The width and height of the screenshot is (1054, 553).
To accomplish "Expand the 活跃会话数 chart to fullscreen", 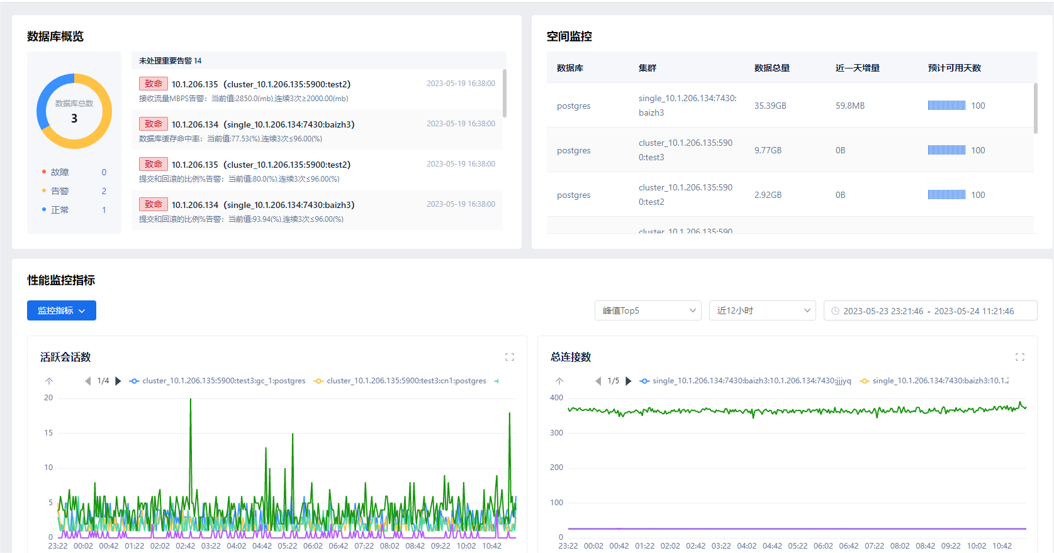I will 510,357.
